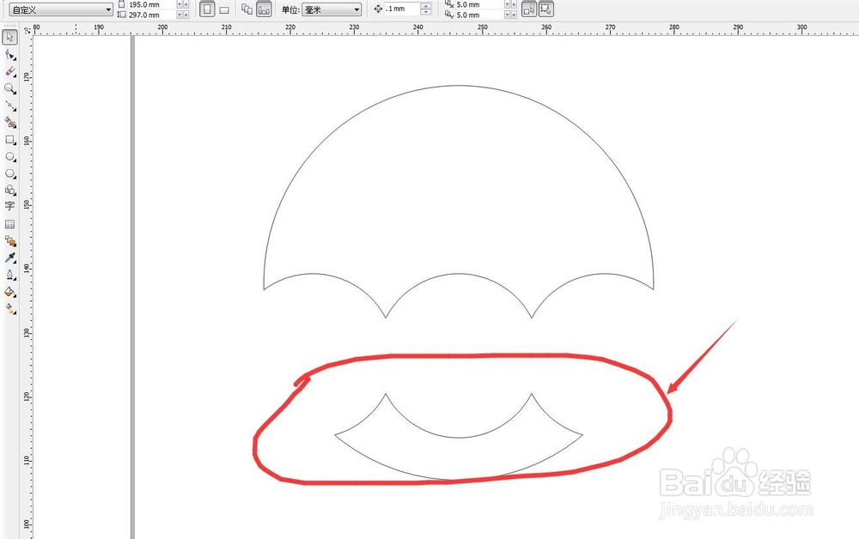Select the Table tool
859x539 pixels.
click(9, 224)
